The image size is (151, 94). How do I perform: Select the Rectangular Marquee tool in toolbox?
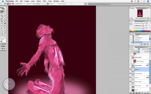2,12
